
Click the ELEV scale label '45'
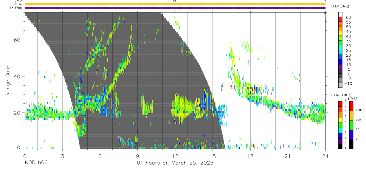coord(348,32)
